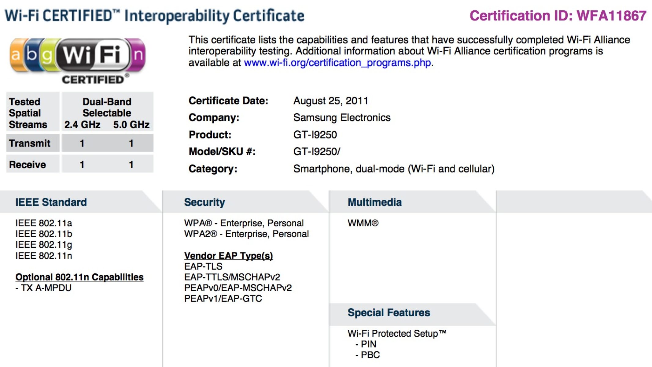Click the Samsung Electronics company value
Image resolution: width=652 pixels, height=367 pixels.
[x=342, y=118]
